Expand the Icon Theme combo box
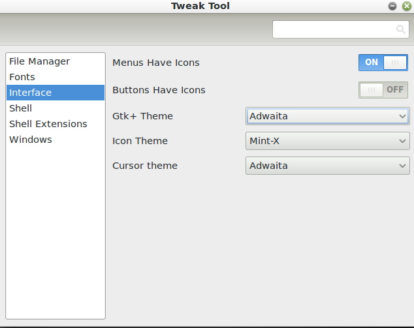414x328 pixels. tap(328, 141)
